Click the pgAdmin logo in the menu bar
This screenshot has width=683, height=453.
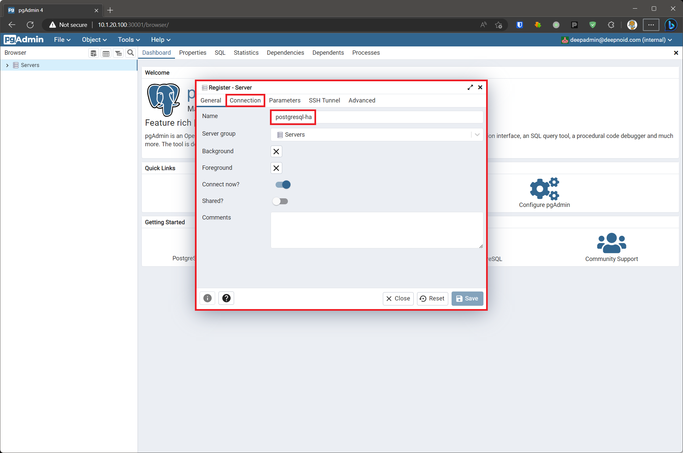click(24, 39)
